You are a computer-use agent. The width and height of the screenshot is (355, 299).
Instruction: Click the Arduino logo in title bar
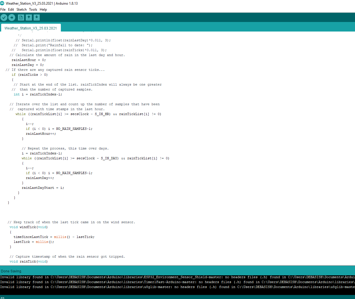coord(2,3)
